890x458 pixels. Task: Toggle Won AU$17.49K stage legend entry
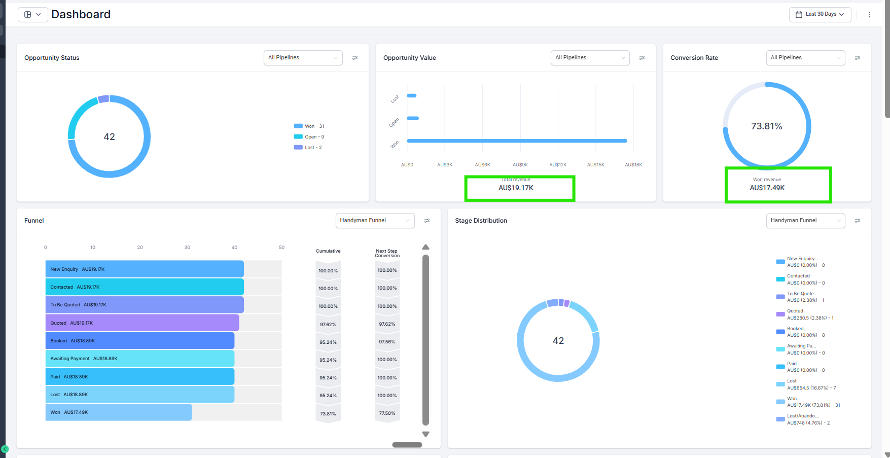tap(808, 402)
